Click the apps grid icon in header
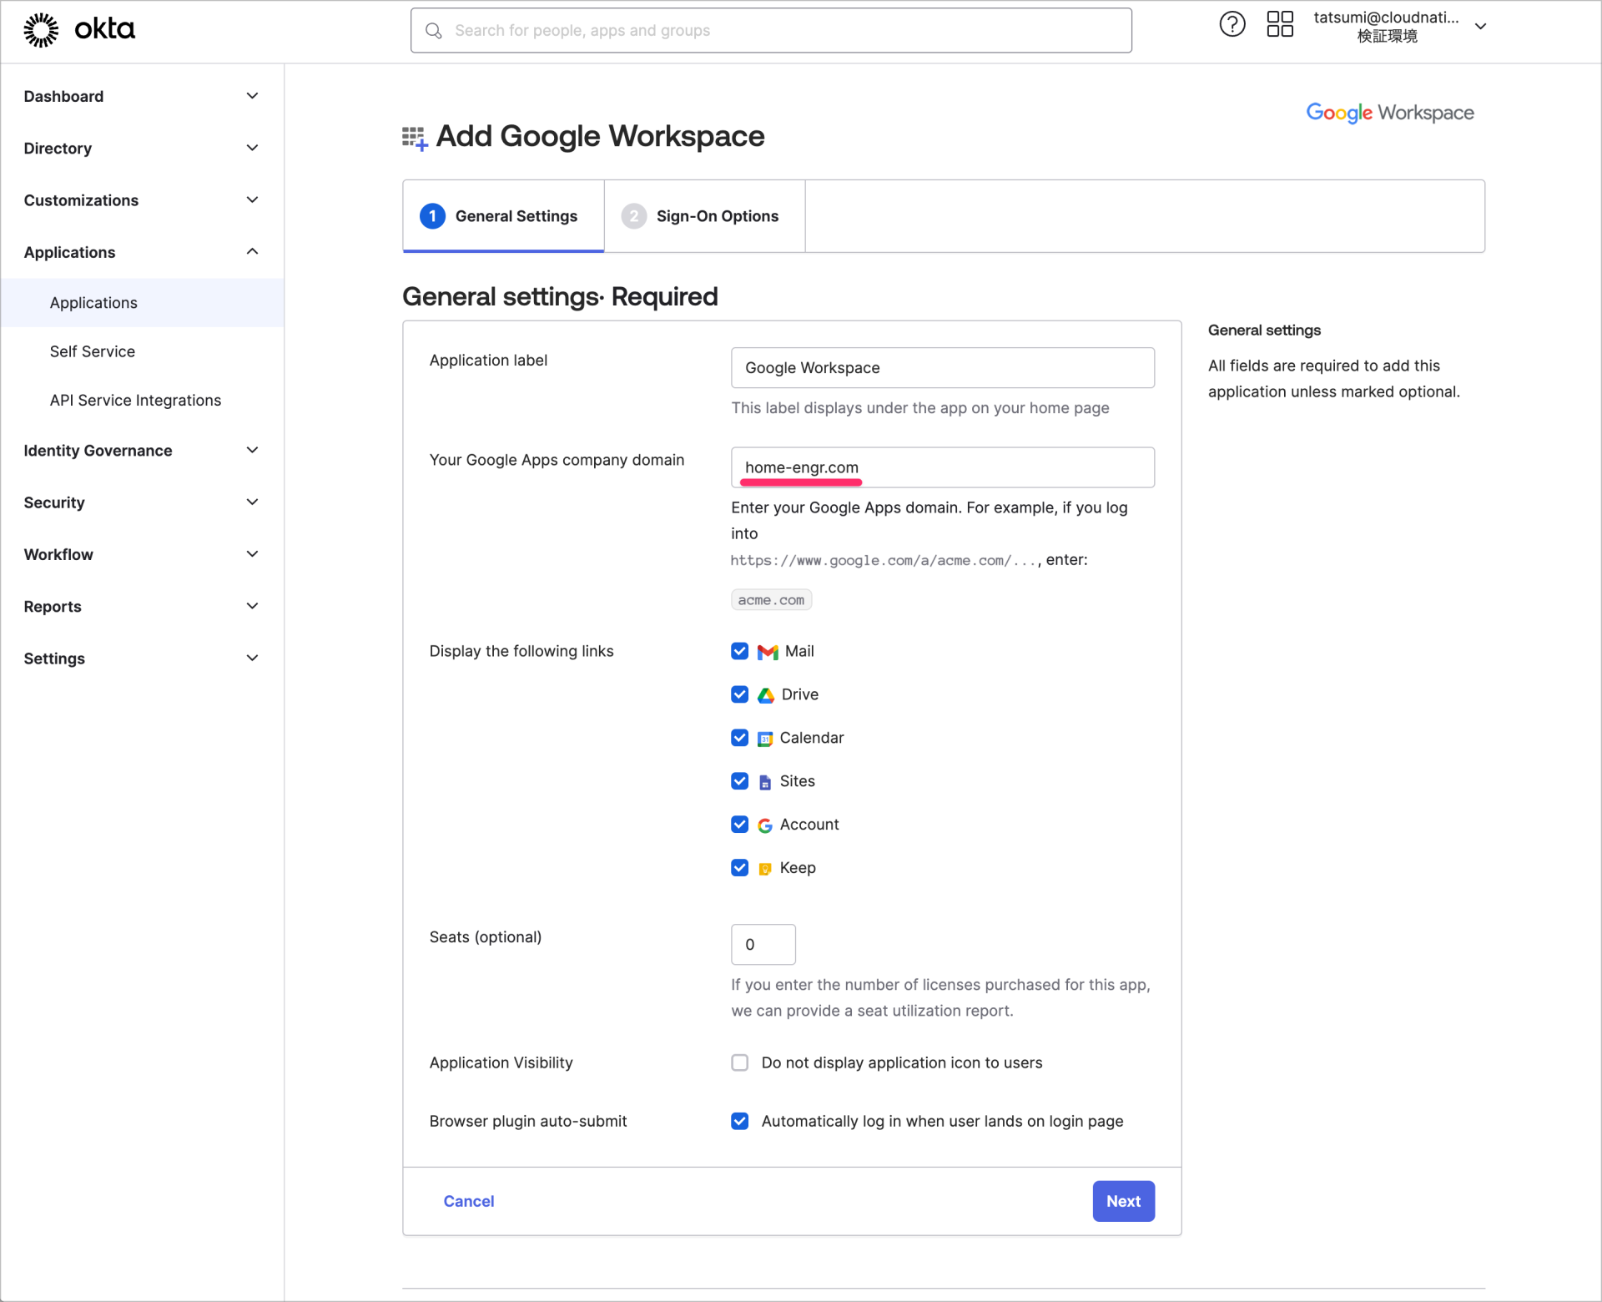 (1280, 24)
